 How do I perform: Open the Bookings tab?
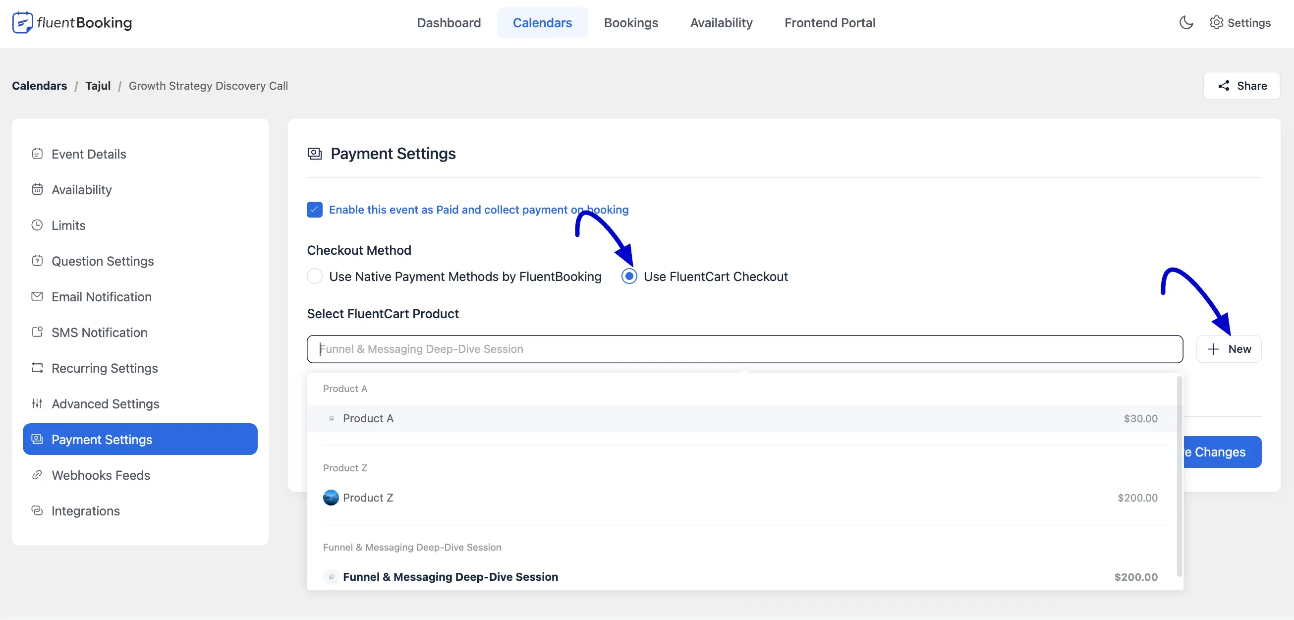[631, 23]
